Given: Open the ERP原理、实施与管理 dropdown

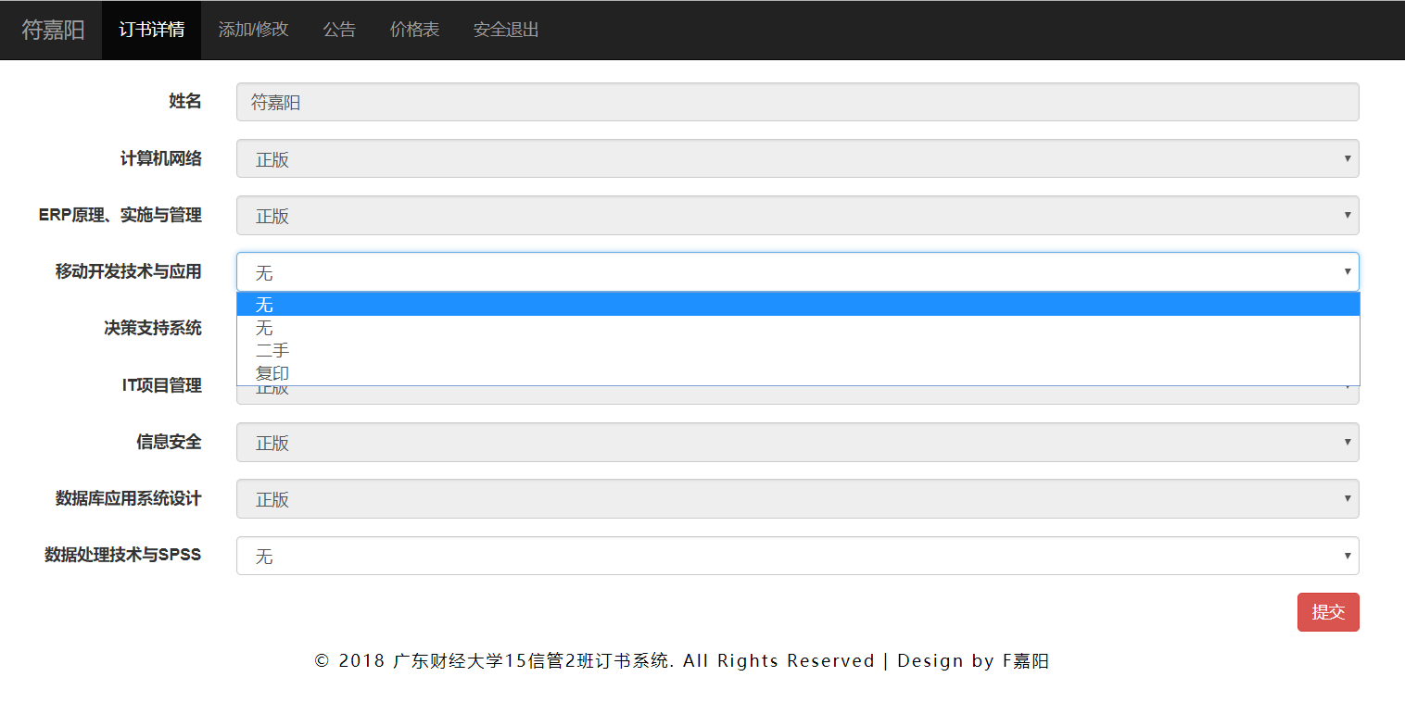Looking at the screenshot, I should point(797,216).
